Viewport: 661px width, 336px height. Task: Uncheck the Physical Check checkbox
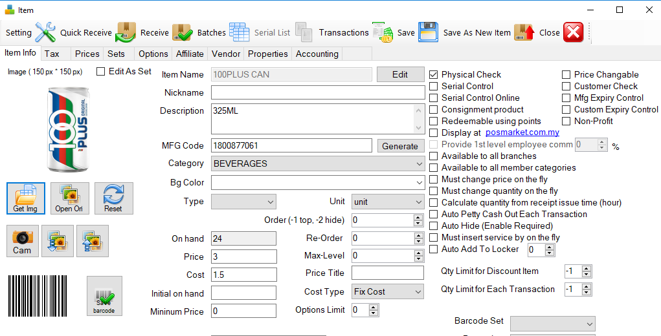pos(433,74)
